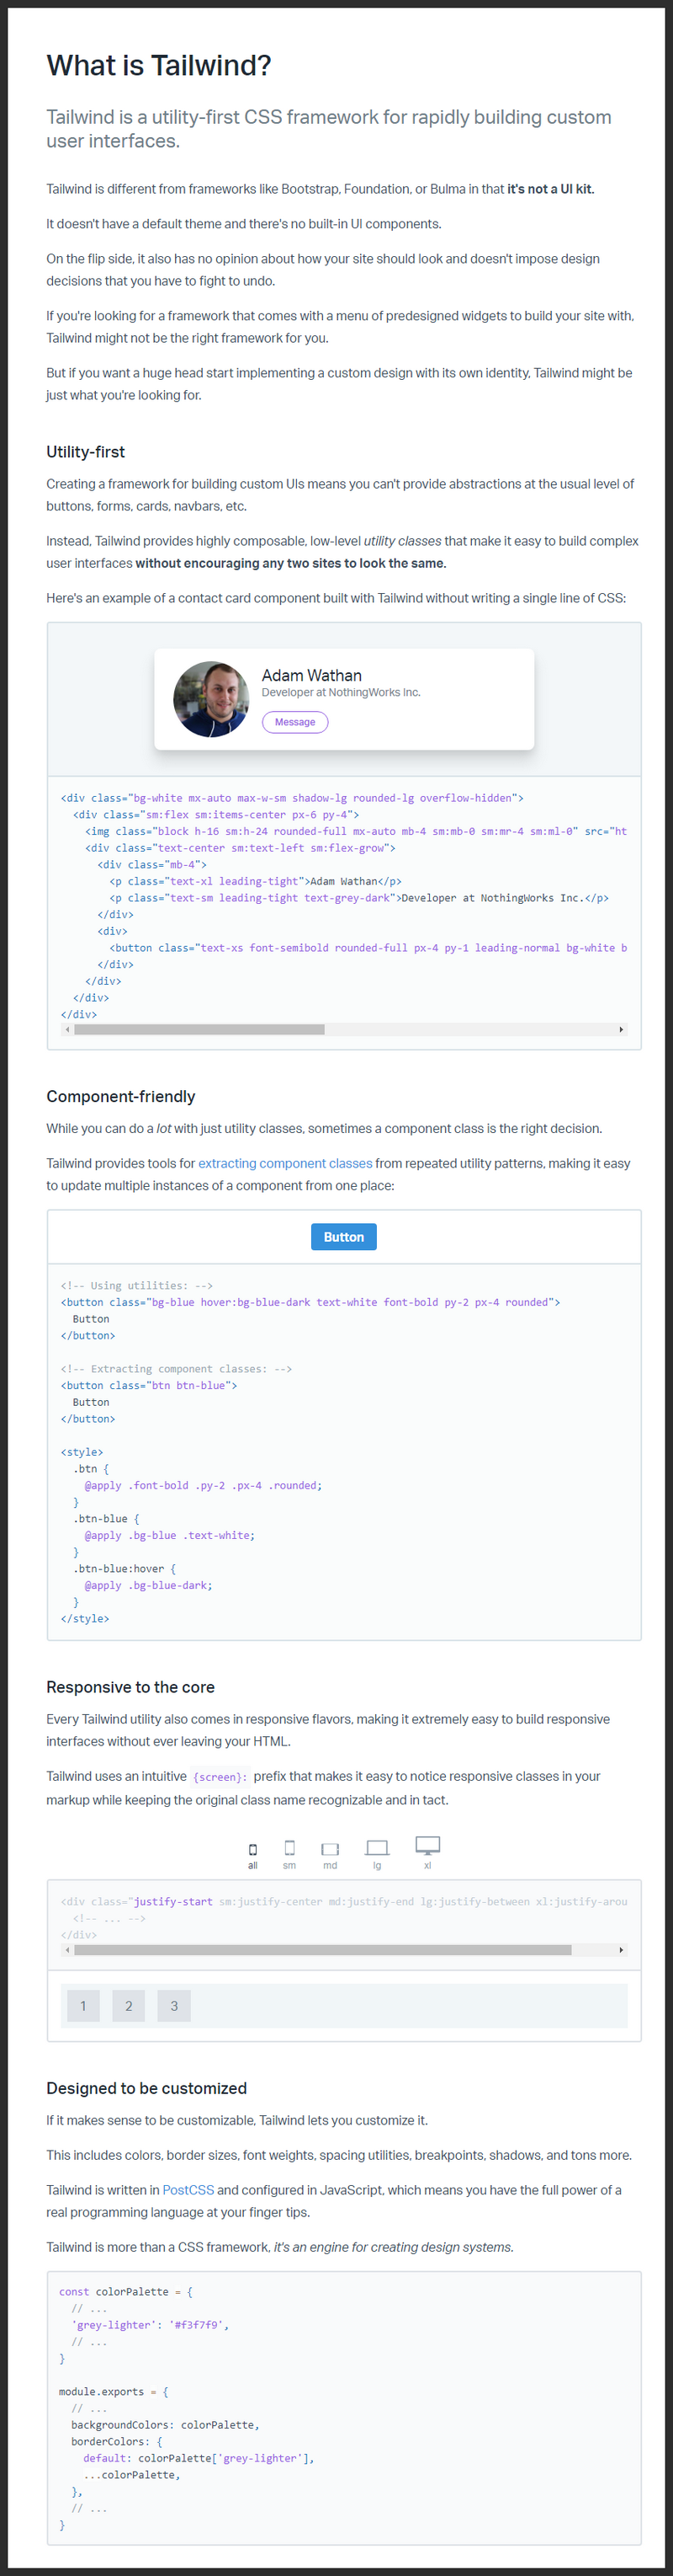Click the {screen}: inline code snippet
Screen dimensions: 673x2576
coord(220,1777)
